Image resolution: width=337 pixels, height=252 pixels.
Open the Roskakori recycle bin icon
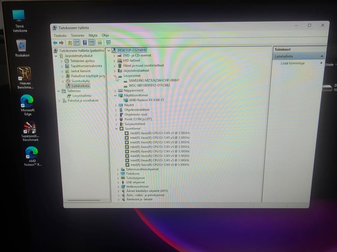(x=22, y=48)
